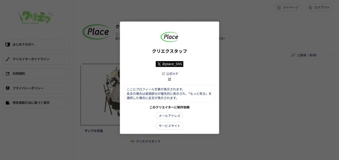Image resolution: width=339 pixels, height=160 pixels.
Task: Click the standalone external link icon below 公式ＨＰ
Action: (x=169, y=80)
